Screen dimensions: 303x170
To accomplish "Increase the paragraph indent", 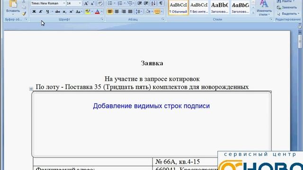I will click(146, 3).
